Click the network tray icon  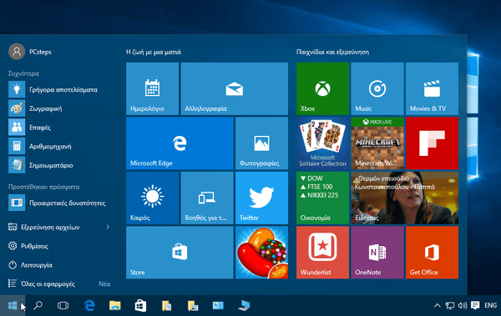click(450, 305)
